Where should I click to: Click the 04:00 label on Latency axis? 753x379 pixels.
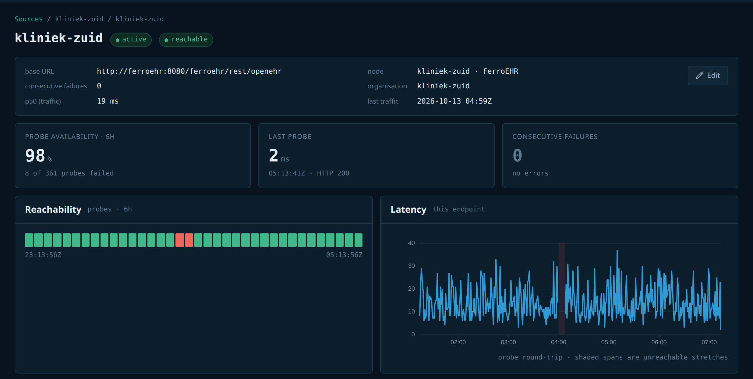(559, 342)
